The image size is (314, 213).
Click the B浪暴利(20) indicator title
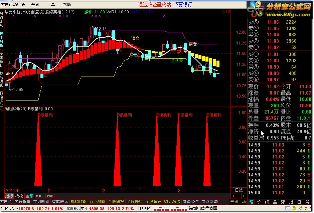pyautogui.click(x=15, y=109)
